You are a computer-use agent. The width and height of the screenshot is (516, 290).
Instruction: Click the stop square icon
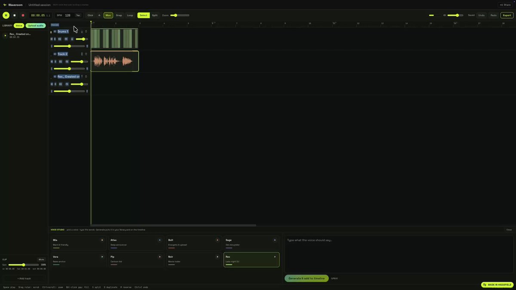(15, 15)
